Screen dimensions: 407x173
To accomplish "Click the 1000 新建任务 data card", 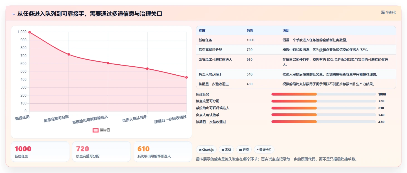I will pos(40,152).
